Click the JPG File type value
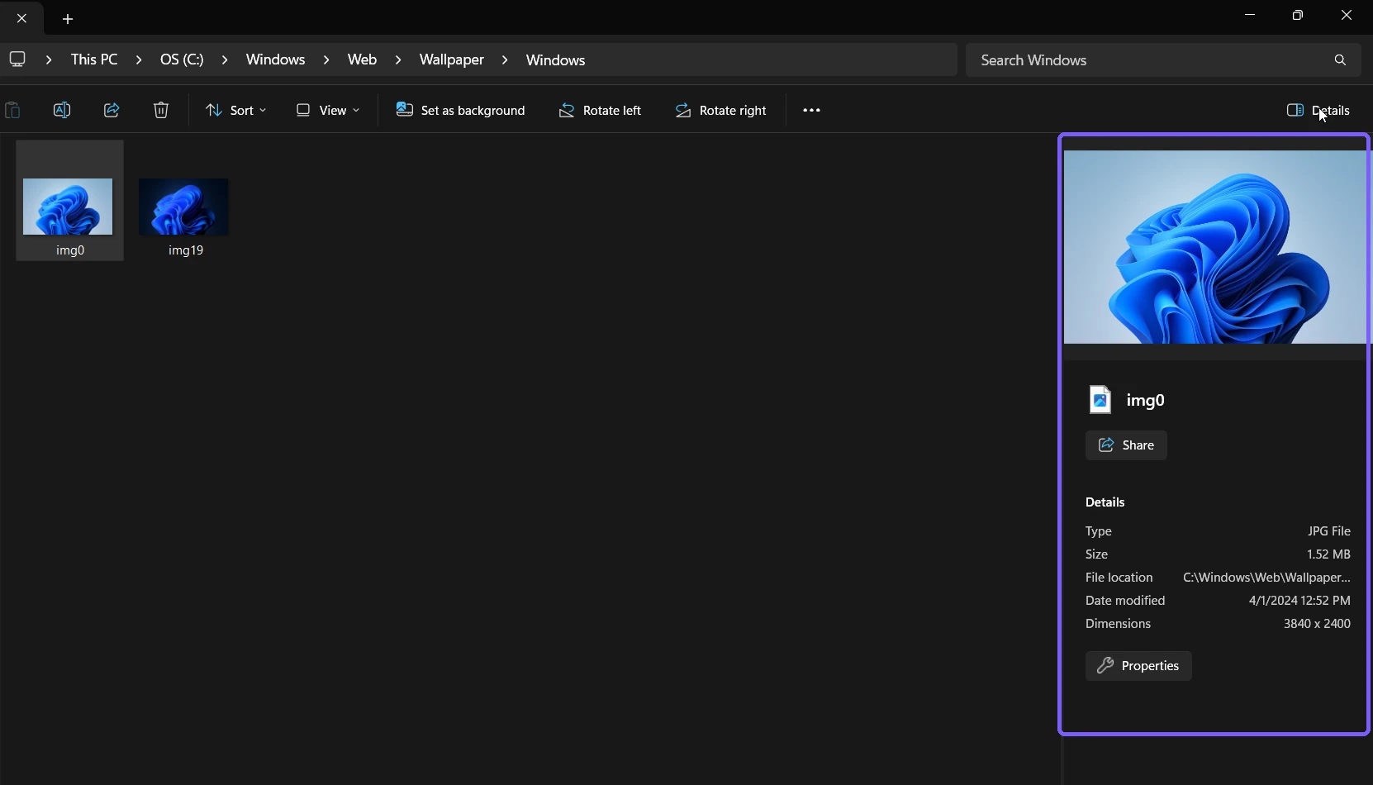The height and width of the screenshot is (785, 1373). (1329, 531)
